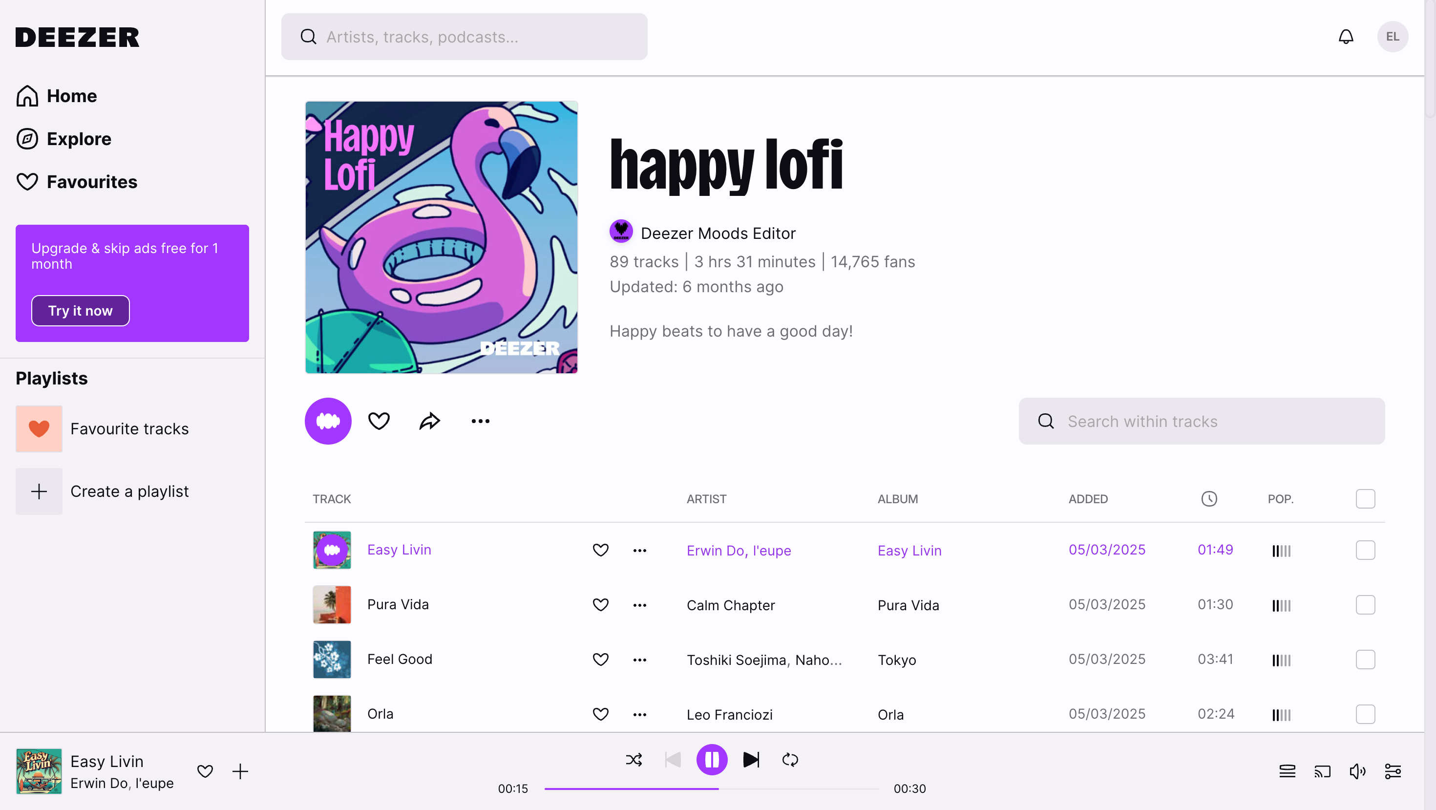Open artist Erwin Do, l'eupe link
Screen dimensions: 1436x810
pos(738,550)
